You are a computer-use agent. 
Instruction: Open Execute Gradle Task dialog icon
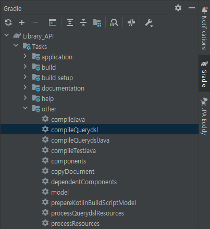[53, 22]
